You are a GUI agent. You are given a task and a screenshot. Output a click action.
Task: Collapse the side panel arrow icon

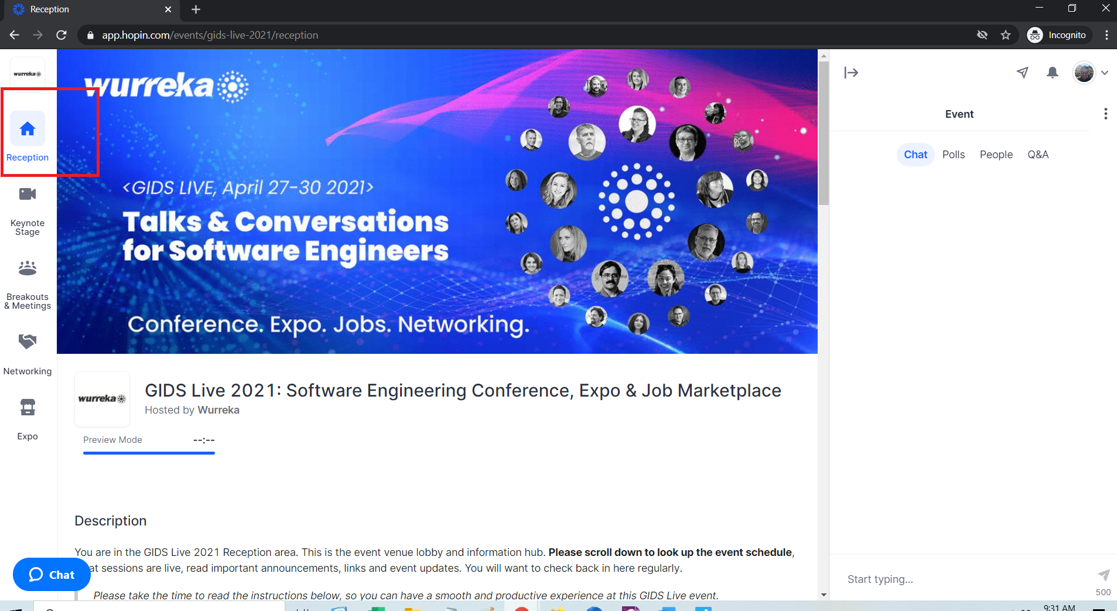click(x=851, y=73)
